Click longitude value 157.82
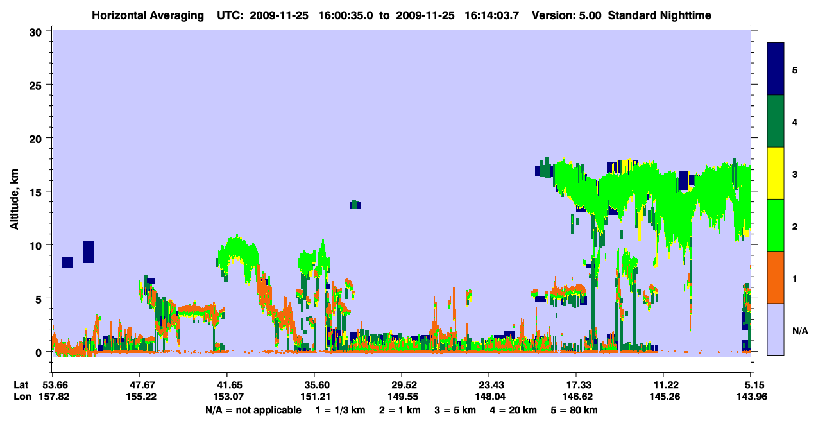The image size is (834, 428). click(53, 397)
